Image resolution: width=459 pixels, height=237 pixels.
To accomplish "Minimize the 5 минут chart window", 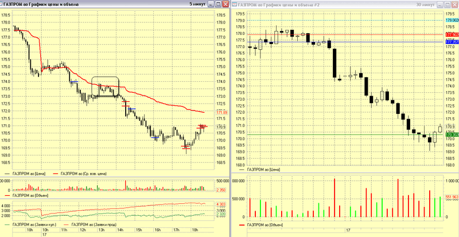I will click(211, 4).
